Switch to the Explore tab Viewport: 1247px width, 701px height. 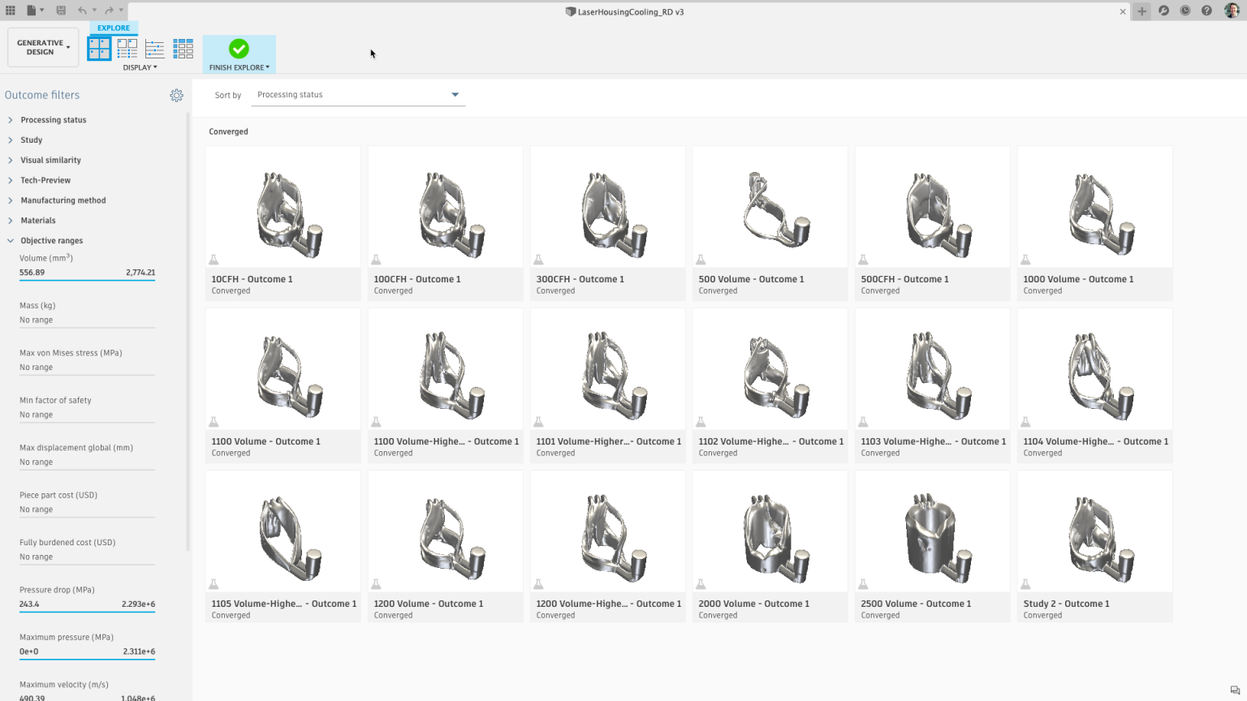pos(113,28)
